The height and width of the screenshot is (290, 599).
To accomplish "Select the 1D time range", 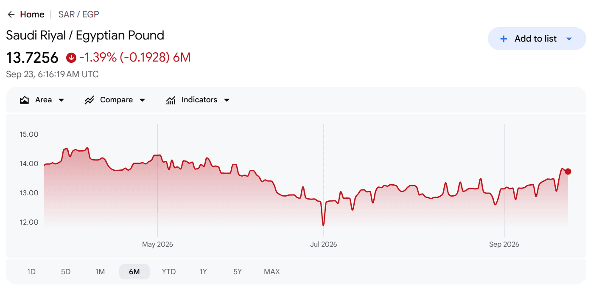I will pos(31,272).
